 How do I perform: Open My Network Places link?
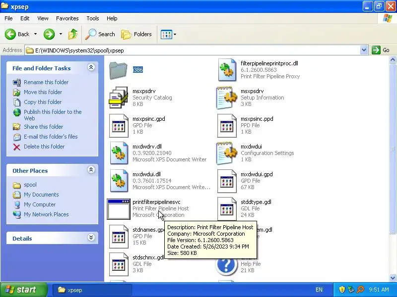[46, 214]
